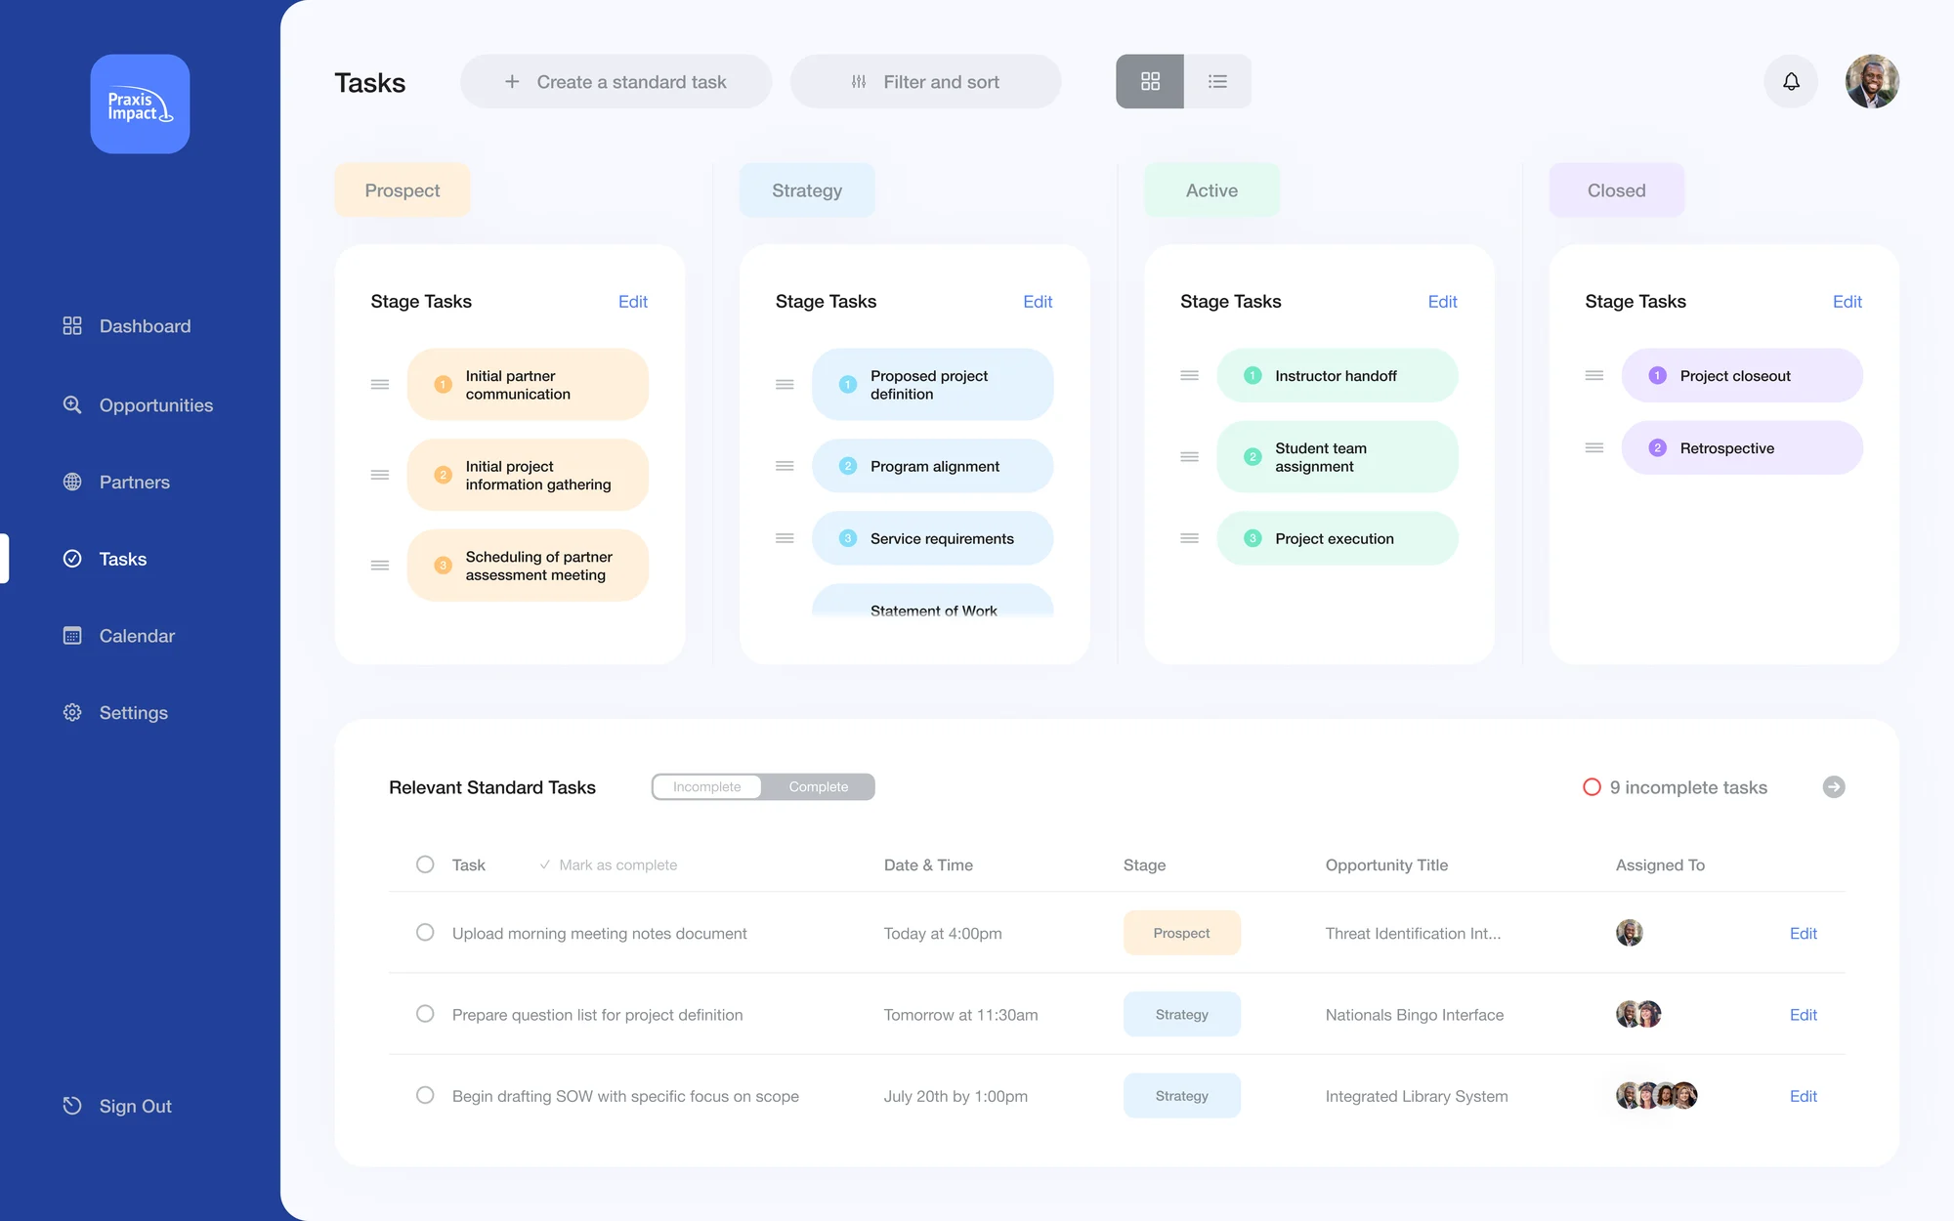The height and width of the screenshot is (1221, 1954).
Task: Grab drag handle for Initial partner communication
Action: click(380, 385)
